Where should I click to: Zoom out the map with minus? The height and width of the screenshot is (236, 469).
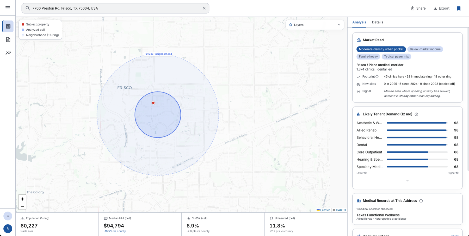22,206
